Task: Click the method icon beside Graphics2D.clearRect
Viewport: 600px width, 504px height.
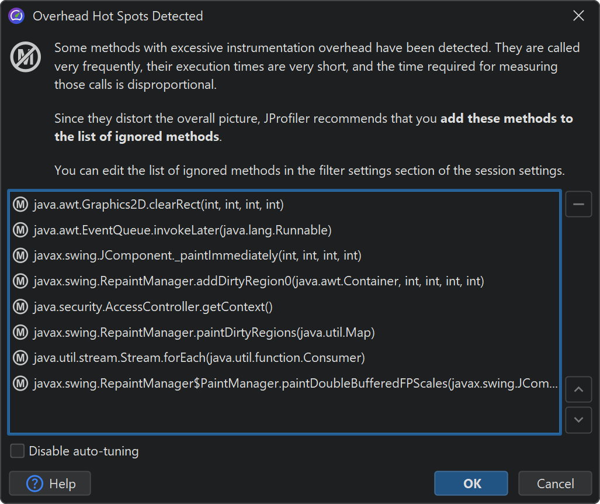Action: [20, 205]
